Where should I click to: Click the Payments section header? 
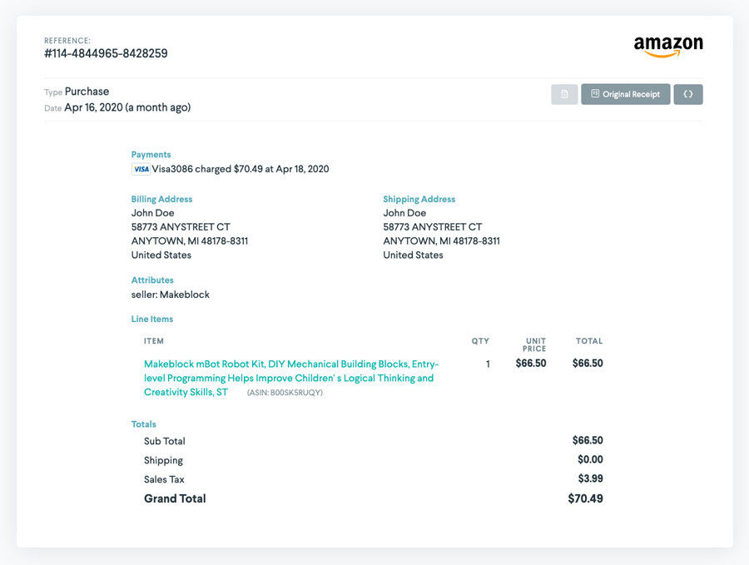click(151, 154)
